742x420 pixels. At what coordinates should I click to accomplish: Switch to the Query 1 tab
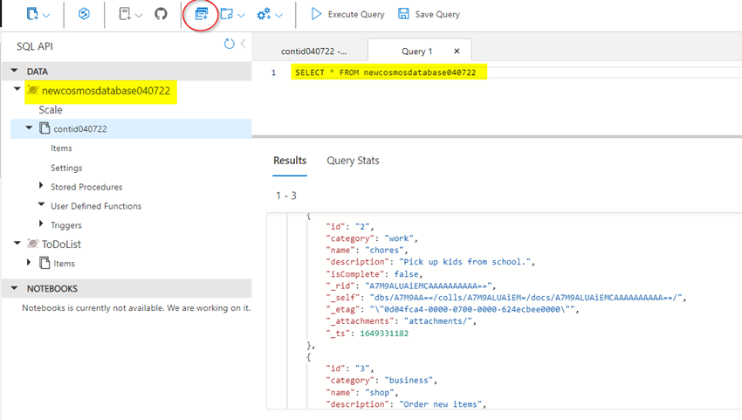pos(417,52)
